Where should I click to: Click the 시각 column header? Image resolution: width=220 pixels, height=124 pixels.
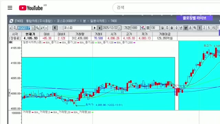(15, 34)
